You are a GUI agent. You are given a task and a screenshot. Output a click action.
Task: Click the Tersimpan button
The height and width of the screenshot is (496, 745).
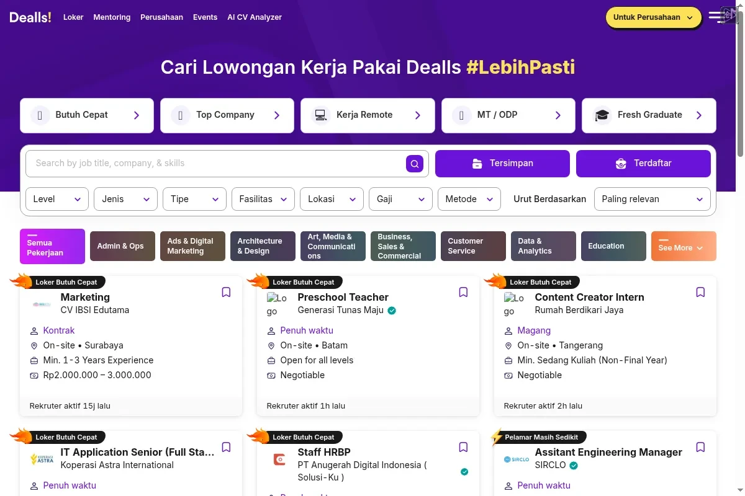502,164
